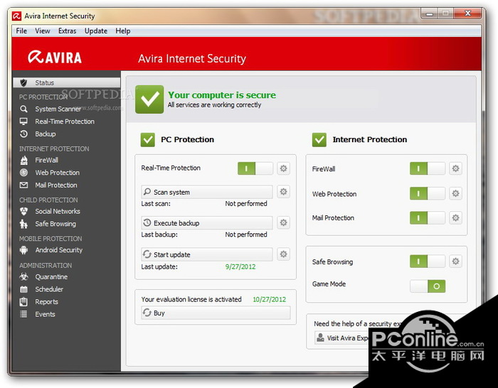Click the Web Protection globe icon in sidebar
The image size is (498, 388).
coord(23,173)
